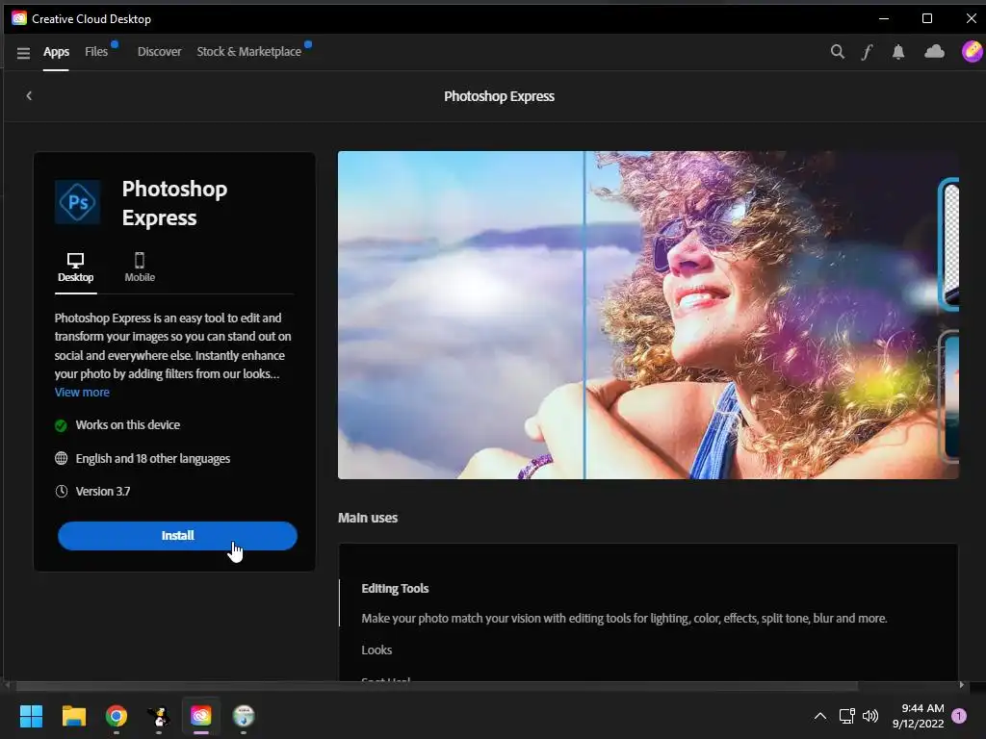Click the scrollbar right arrow
The height and width of the screenshot is (739, 986).
962,685
